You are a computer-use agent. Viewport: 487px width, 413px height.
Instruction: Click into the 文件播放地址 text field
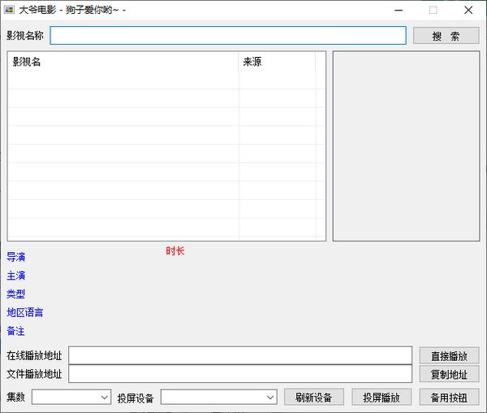tap(240, 374)
